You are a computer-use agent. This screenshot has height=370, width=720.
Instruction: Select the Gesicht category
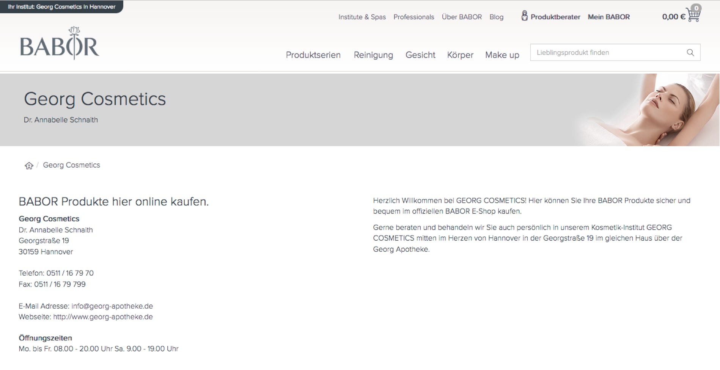point(420,55)
